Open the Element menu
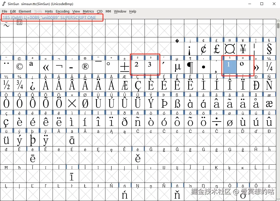The height and width of the screenshot is (201, 280). [25, 11]
